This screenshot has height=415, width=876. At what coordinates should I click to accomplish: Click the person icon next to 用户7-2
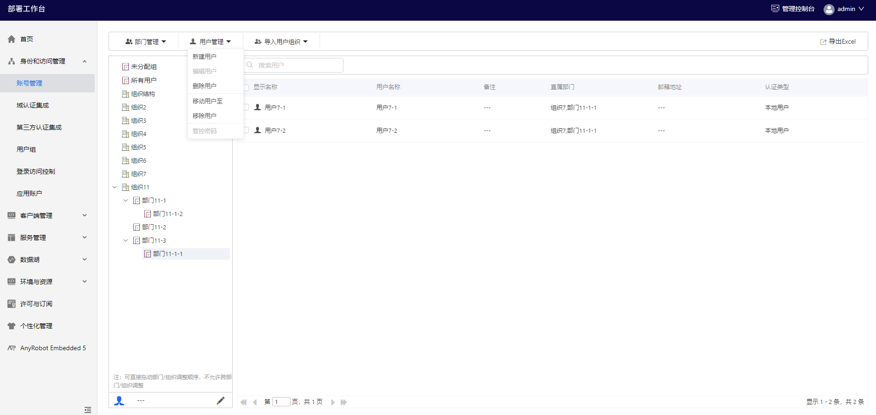(258, 130)
